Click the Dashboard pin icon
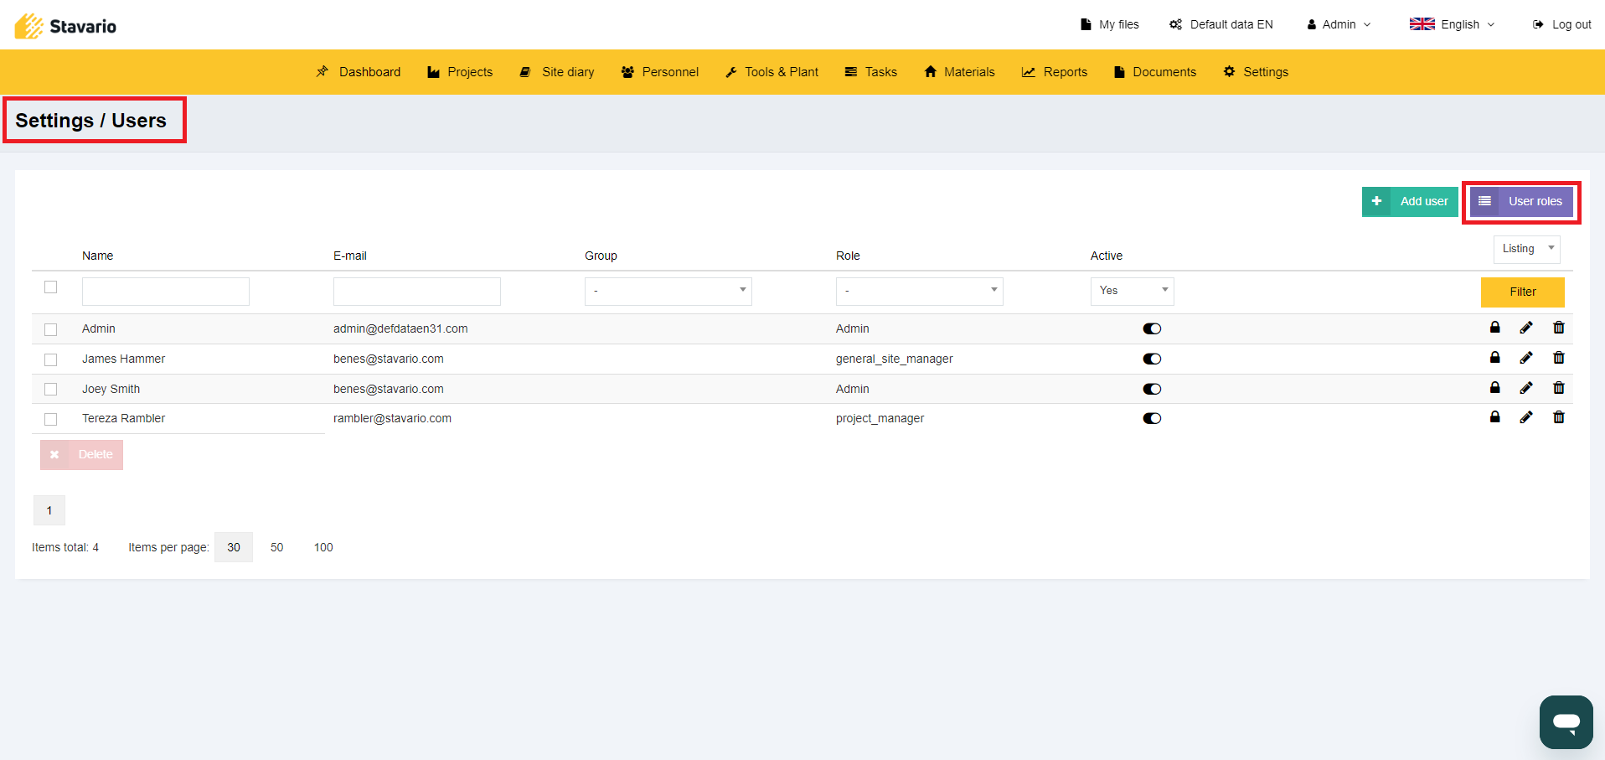The image size is (1605, 760). tap(323, 72)
